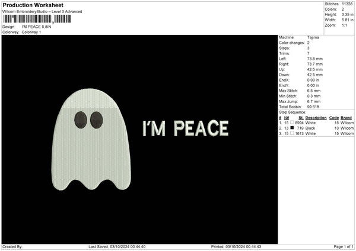Click the black thread swatch in stop row 2
This screenshot has height=251, width=356.
click(292, 128)
